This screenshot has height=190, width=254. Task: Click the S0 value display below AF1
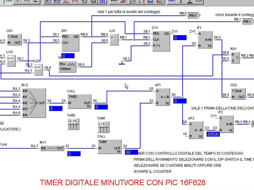tap(180, 101)
